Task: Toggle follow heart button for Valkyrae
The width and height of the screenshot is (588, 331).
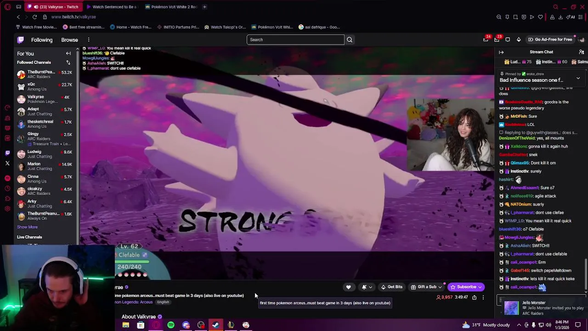Action: point(348,287)
